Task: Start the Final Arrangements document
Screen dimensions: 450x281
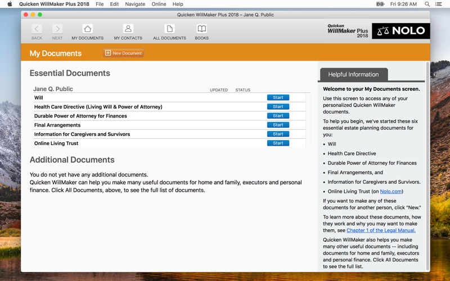Action: pyautogui.click(x=278, y=125)
